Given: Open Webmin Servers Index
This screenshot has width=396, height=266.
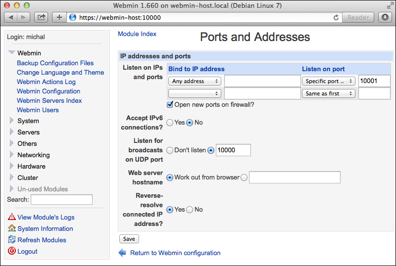Looking at the screenshot, I should (x=49, y=100).
